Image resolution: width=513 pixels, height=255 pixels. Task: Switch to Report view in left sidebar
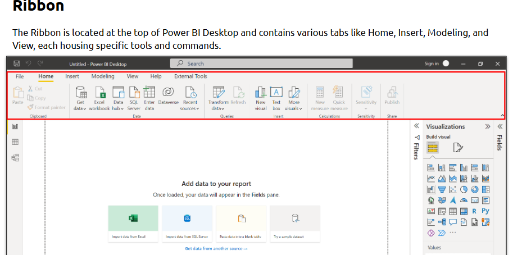[15, 126]
